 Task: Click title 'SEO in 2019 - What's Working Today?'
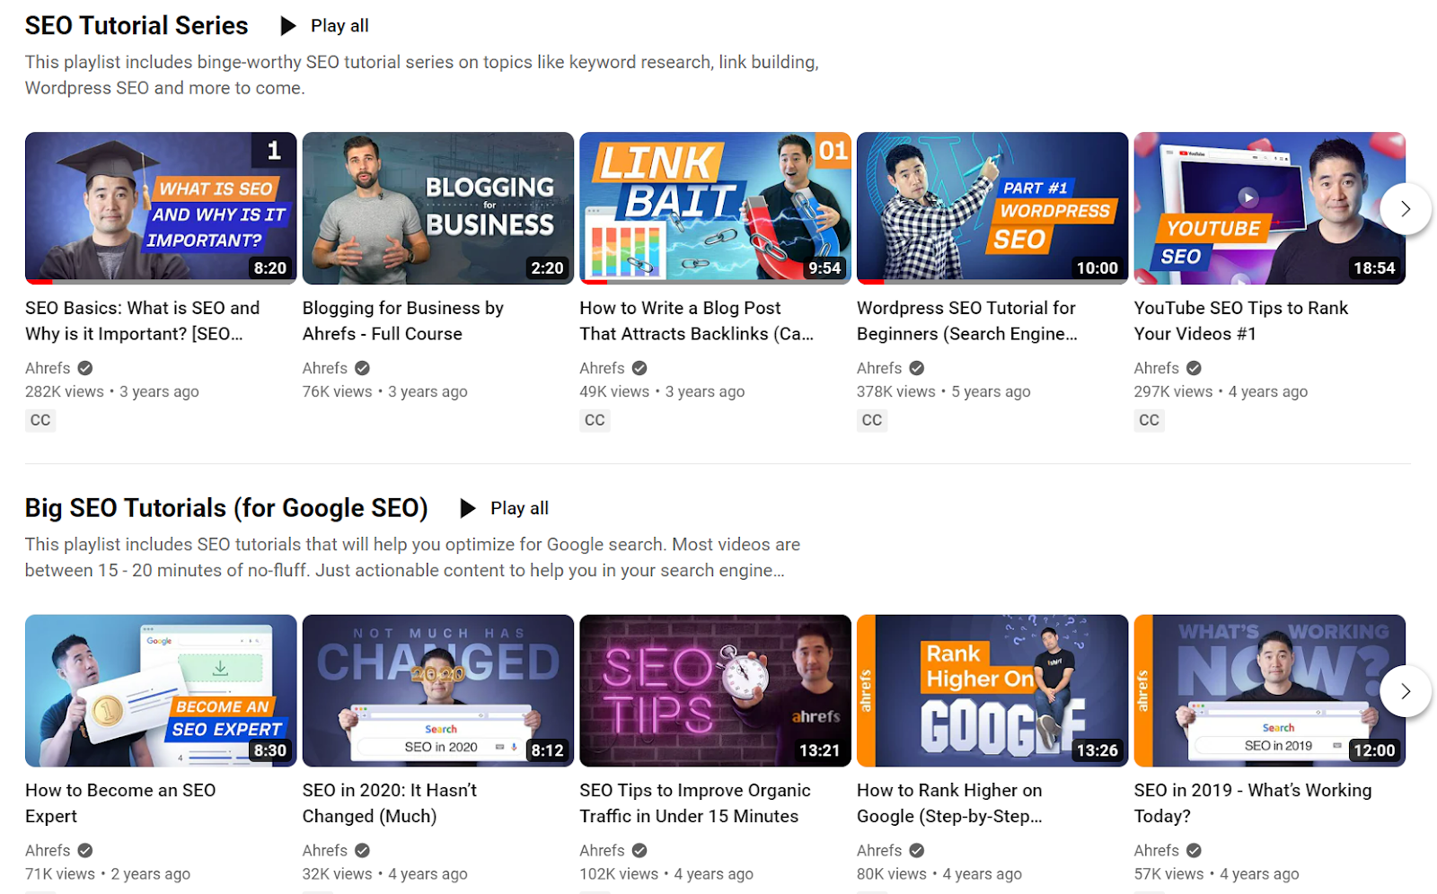[1253, 802]
